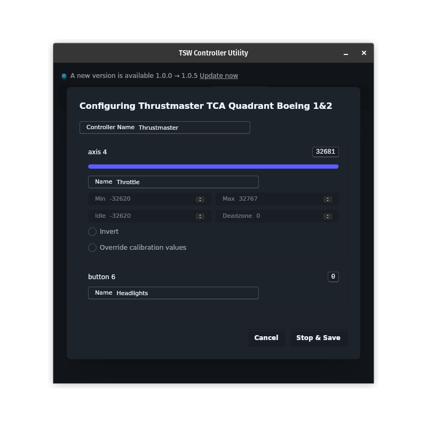Click the Configuring Thrustmaster TCA Quadrant heading

coord(205,106)
